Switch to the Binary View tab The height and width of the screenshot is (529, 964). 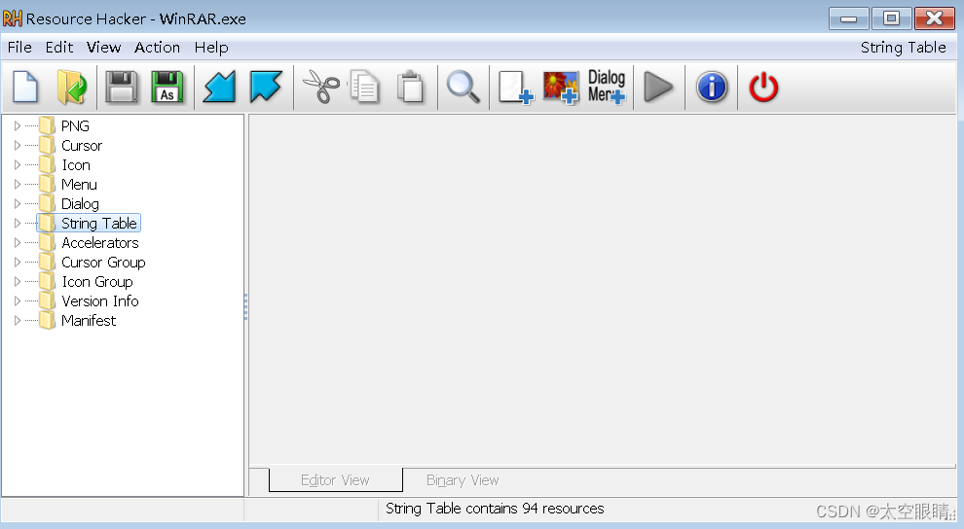click(x=463, y=480)
